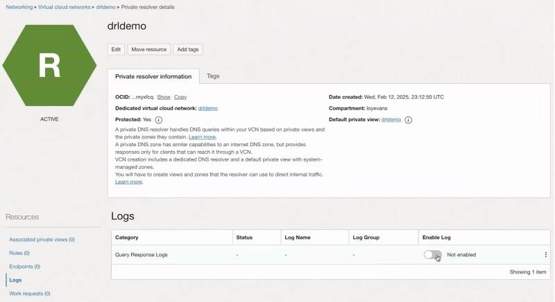Select the Private resolver information tab
The width and height of the screenshot is (555, 302).
coord(153,76)
